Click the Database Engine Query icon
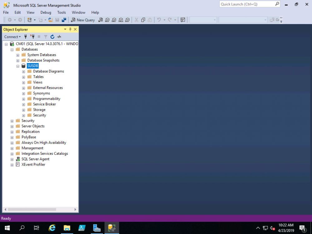The width and height of the screenshot is (312, 234). coord(101,20)
